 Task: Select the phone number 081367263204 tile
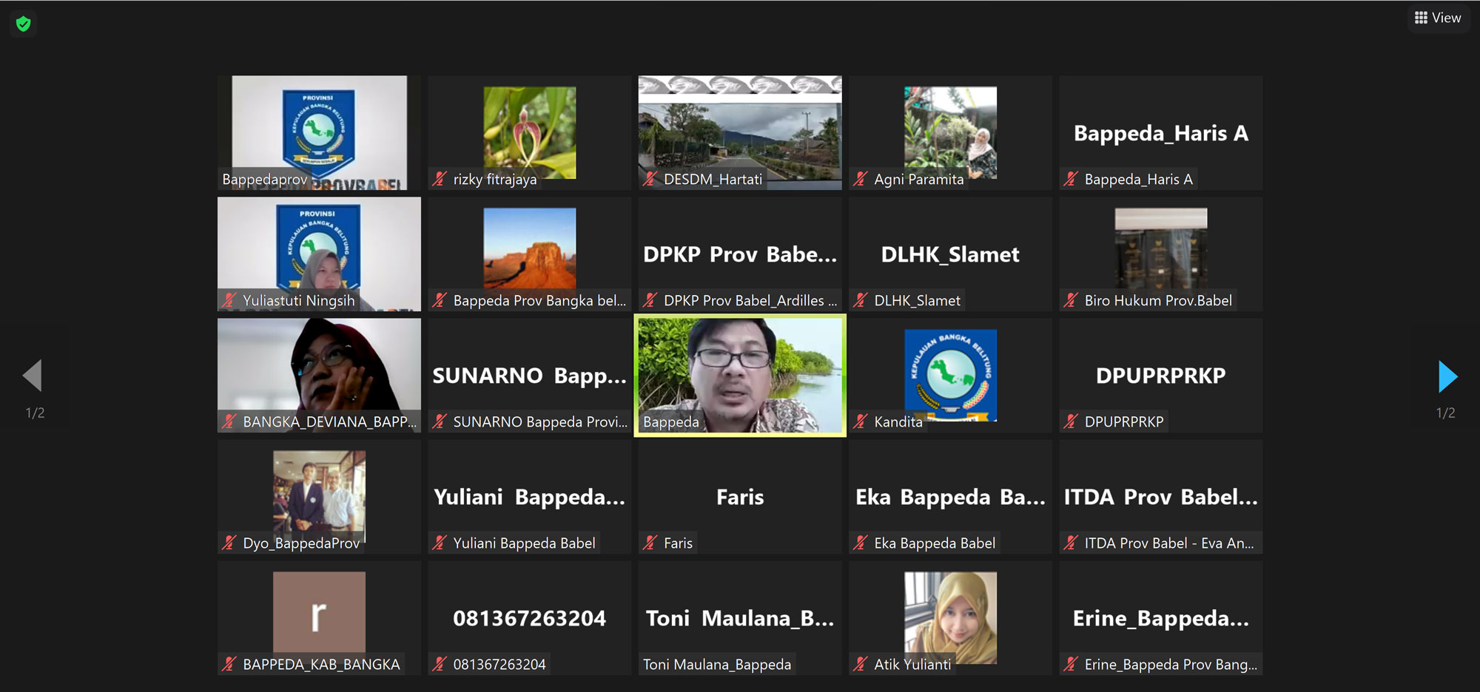tap(529, 617)
